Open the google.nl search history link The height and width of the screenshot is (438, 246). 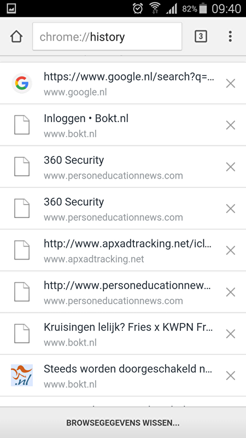pyautogui.click(x=129, y=77)
